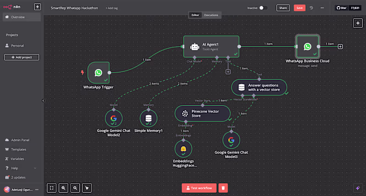Select the Embeddings HuggingFace node
The height and width of the screenshot is (196, 366).
(183, 148)
